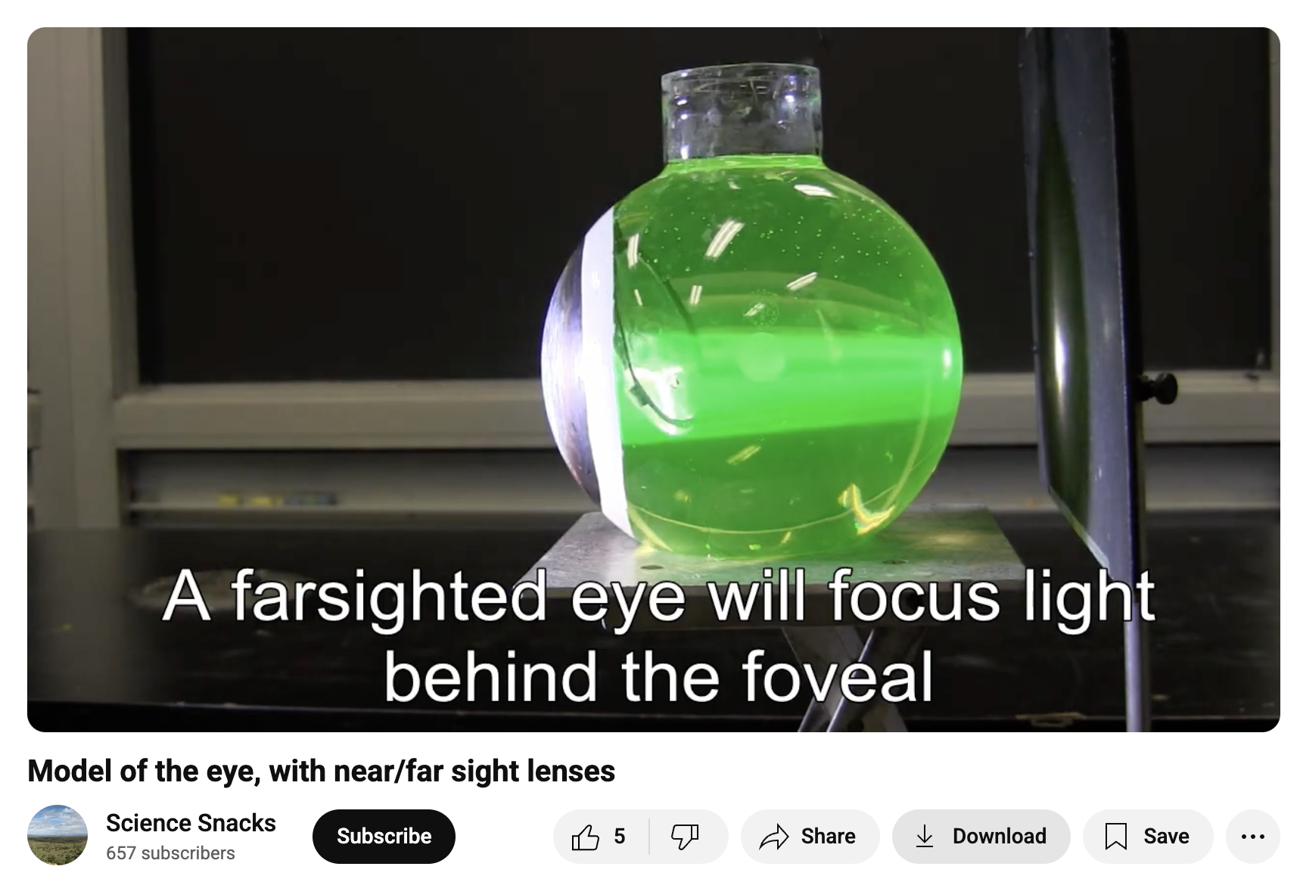Click the thumbs-down dislike icon
Viewport: 1300px width, 882px height.
coord(685,837)
